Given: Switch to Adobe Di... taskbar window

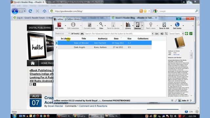Looking at the screenshot, I should point(112,116).
